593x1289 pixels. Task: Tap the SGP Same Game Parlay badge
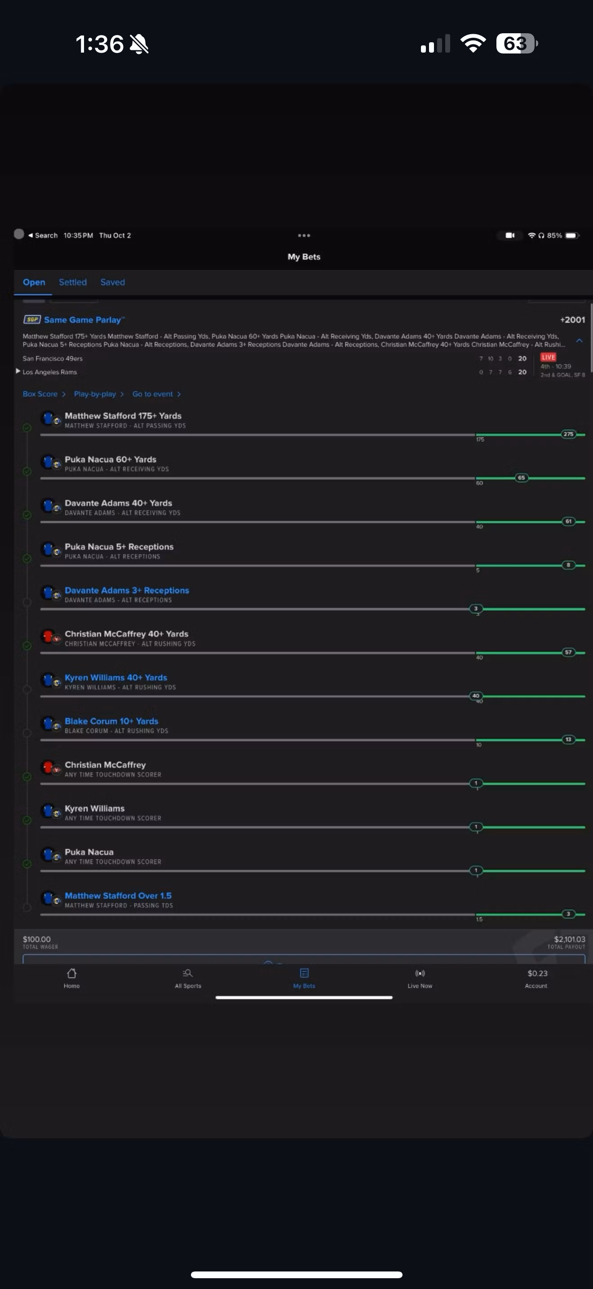(x=32, y=320)
